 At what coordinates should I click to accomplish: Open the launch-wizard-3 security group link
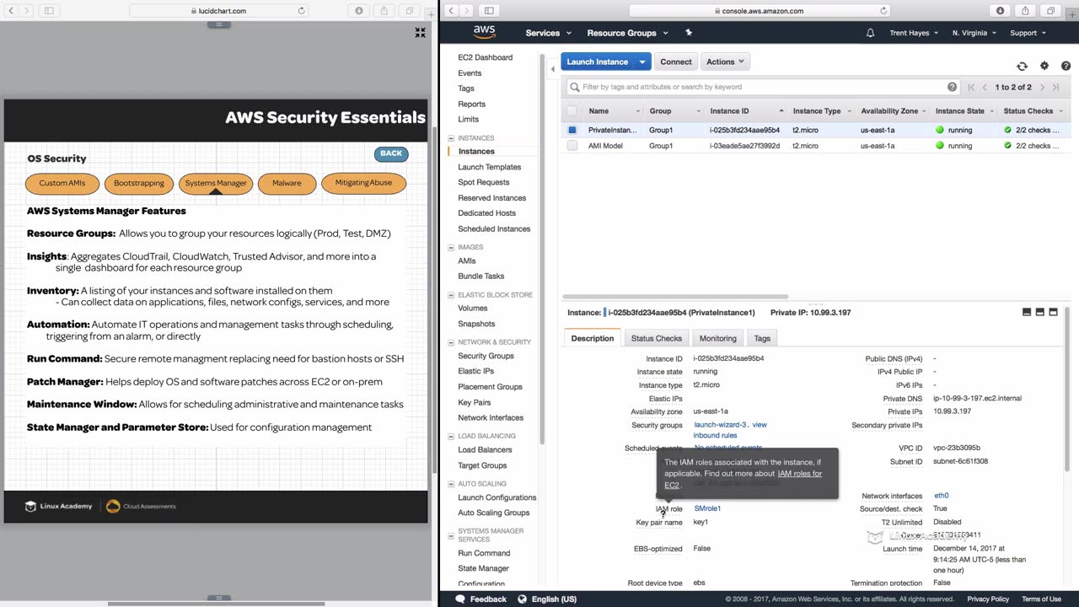point(721,425)
